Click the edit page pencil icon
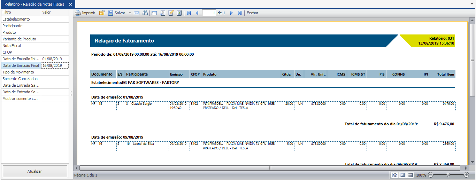Image resolution: width=476 pixels, height=180 pixels. [x=171, y=13]
